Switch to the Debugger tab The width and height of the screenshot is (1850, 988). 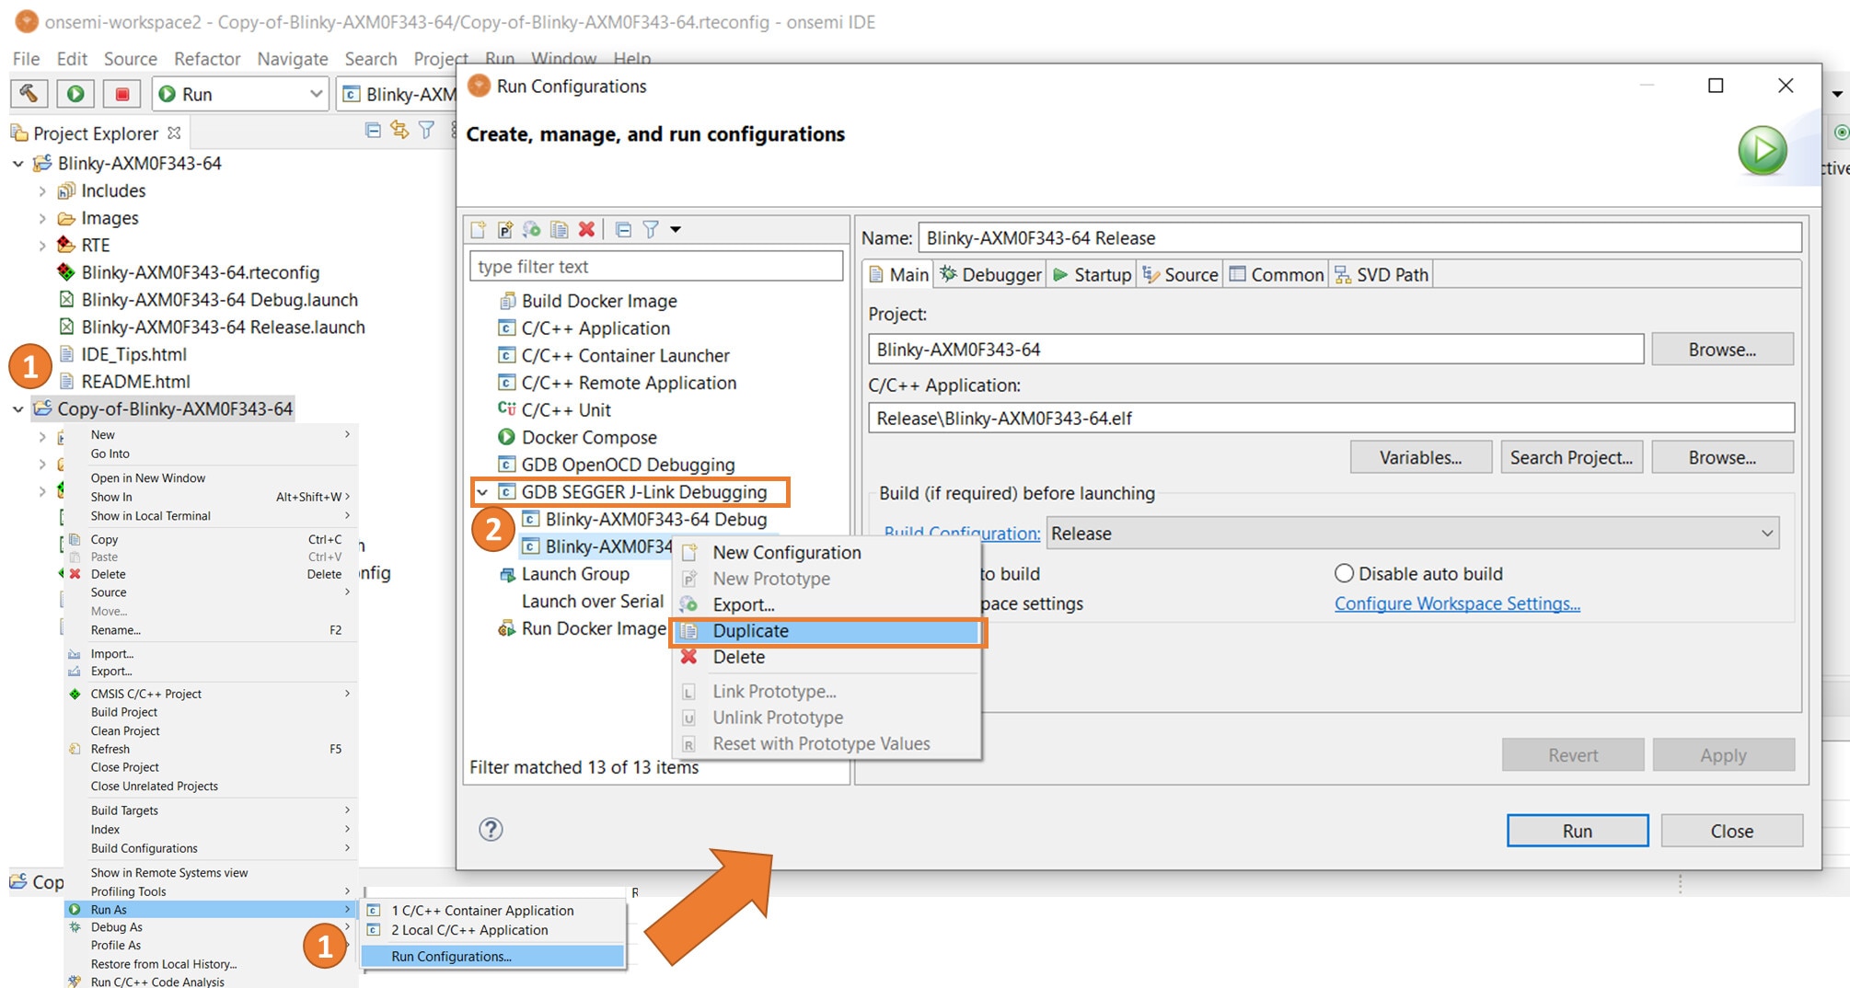click(x=989, y=273)
